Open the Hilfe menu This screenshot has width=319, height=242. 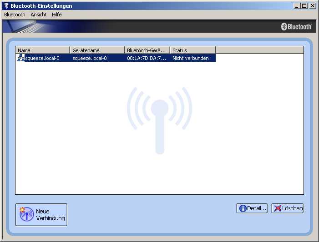point(57,15)
